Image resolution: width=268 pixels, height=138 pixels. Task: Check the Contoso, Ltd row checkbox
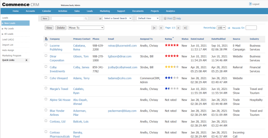point(46,121)
